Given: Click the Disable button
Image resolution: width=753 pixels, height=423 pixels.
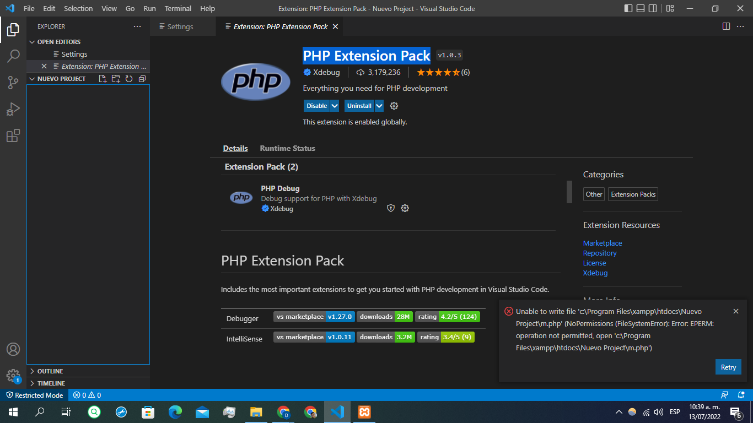Looking at the screenshot, I should pos(317,106).
